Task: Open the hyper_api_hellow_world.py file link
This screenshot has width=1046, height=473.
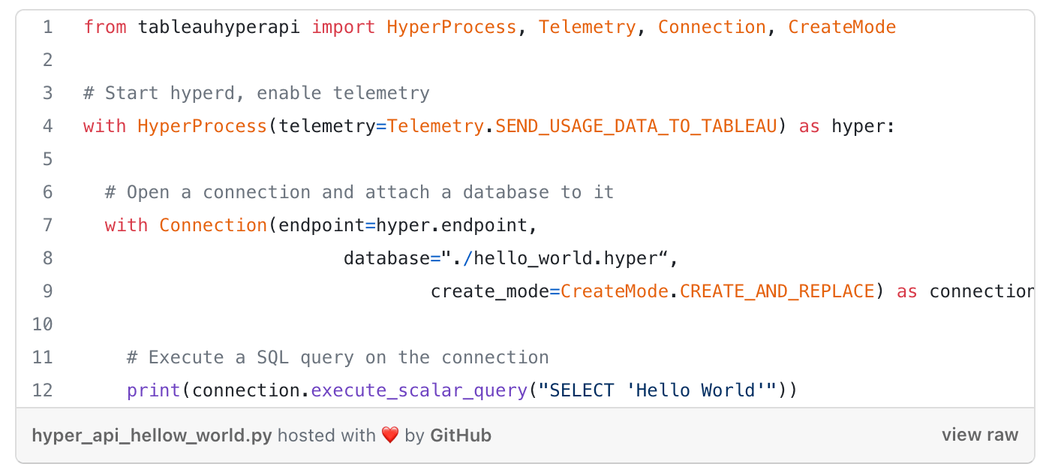Action: click(x=152, y=435)
